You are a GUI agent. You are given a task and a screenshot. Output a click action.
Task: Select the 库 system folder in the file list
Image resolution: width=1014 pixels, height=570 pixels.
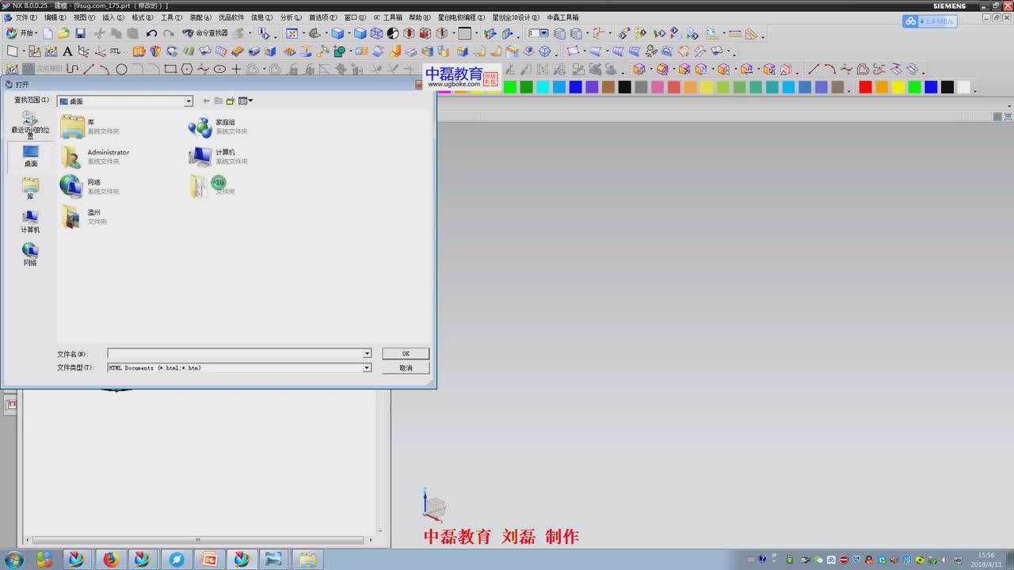[x=90, y=126]
